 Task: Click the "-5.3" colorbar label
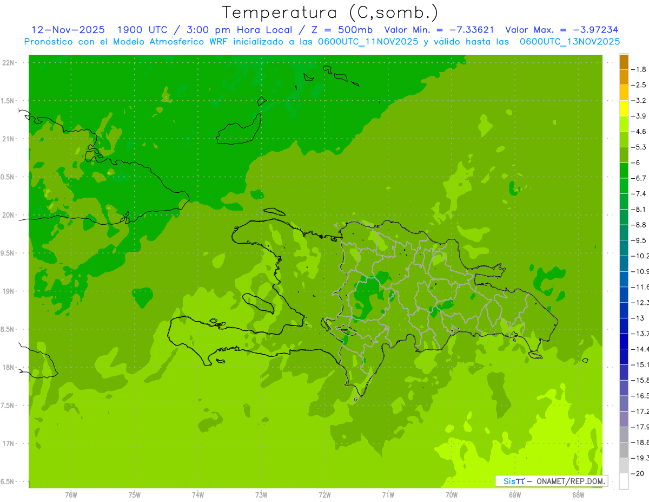tap(639, 147)
